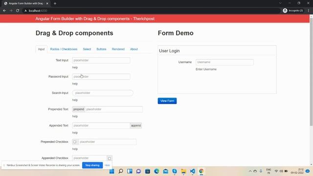The height and width of the screenshot is (176, 313).
Task: Click the View Form button
Action: (167, 101)
